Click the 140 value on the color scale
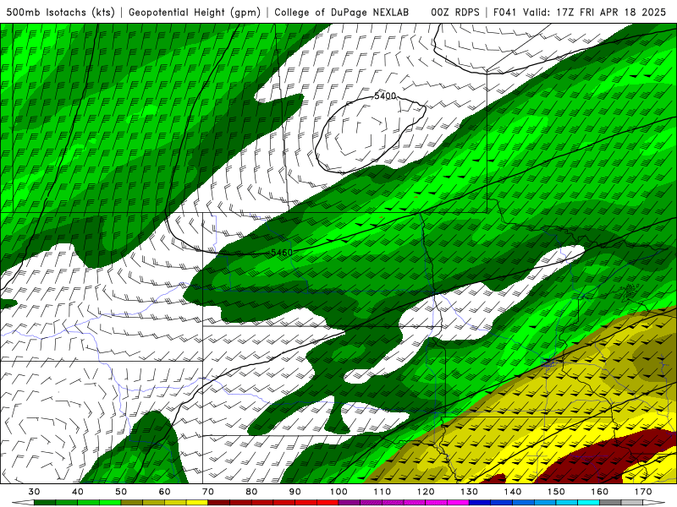This screenshot has height=507, width=677. 513,492
